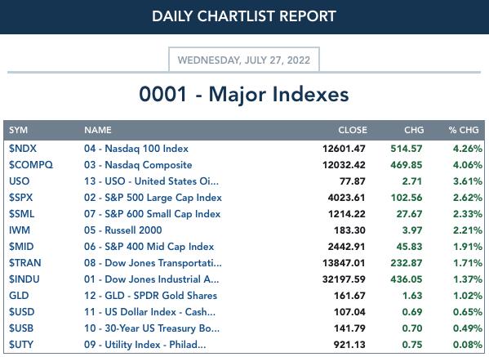Open the Nasdaq Composite chart link
Image resolution: width=489 pixels, height=357 pixels.
coord(138,165)
